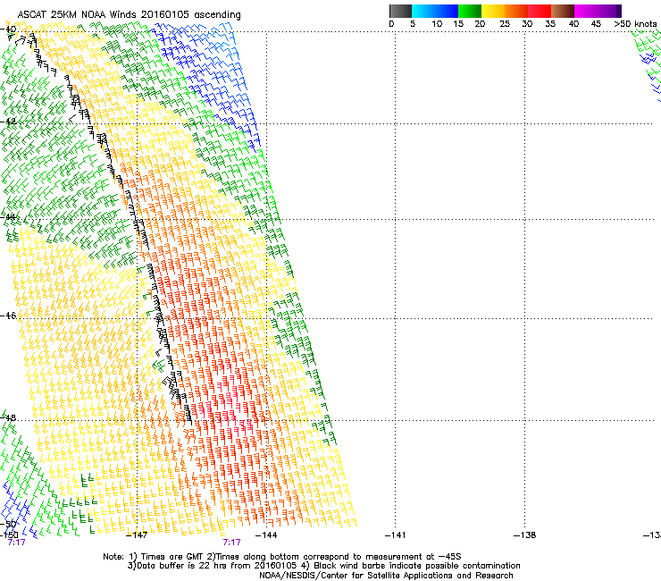Image resolution: width=661 pixels, height=581 pixels.
Task: Click the ">50 knots" legend label
Action: 635,24
